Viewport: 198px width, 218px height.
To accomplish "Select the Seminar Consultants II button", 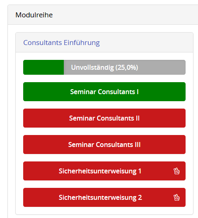I will click(104, 118).
